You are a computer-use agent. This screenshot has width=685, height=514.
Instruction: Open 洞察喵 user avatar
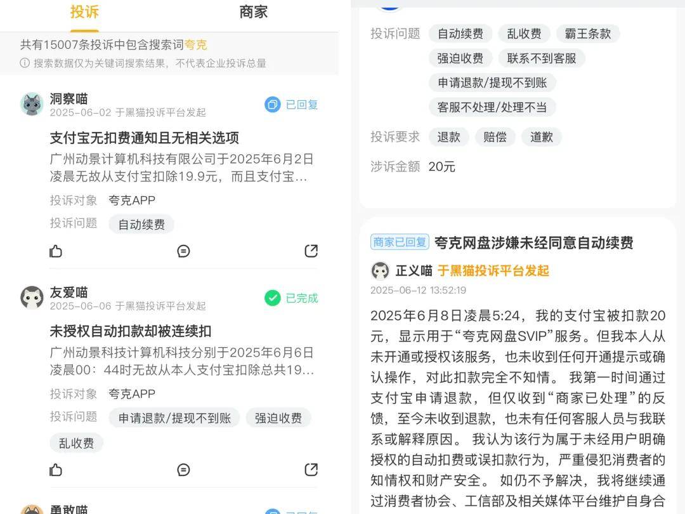click(x=32, y=104)
